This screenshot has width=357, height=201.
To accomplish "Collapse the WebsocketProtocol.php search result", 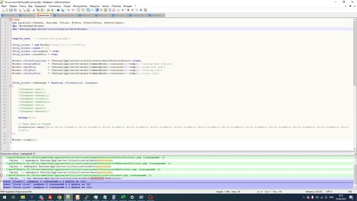I will [x=1, y=164].
